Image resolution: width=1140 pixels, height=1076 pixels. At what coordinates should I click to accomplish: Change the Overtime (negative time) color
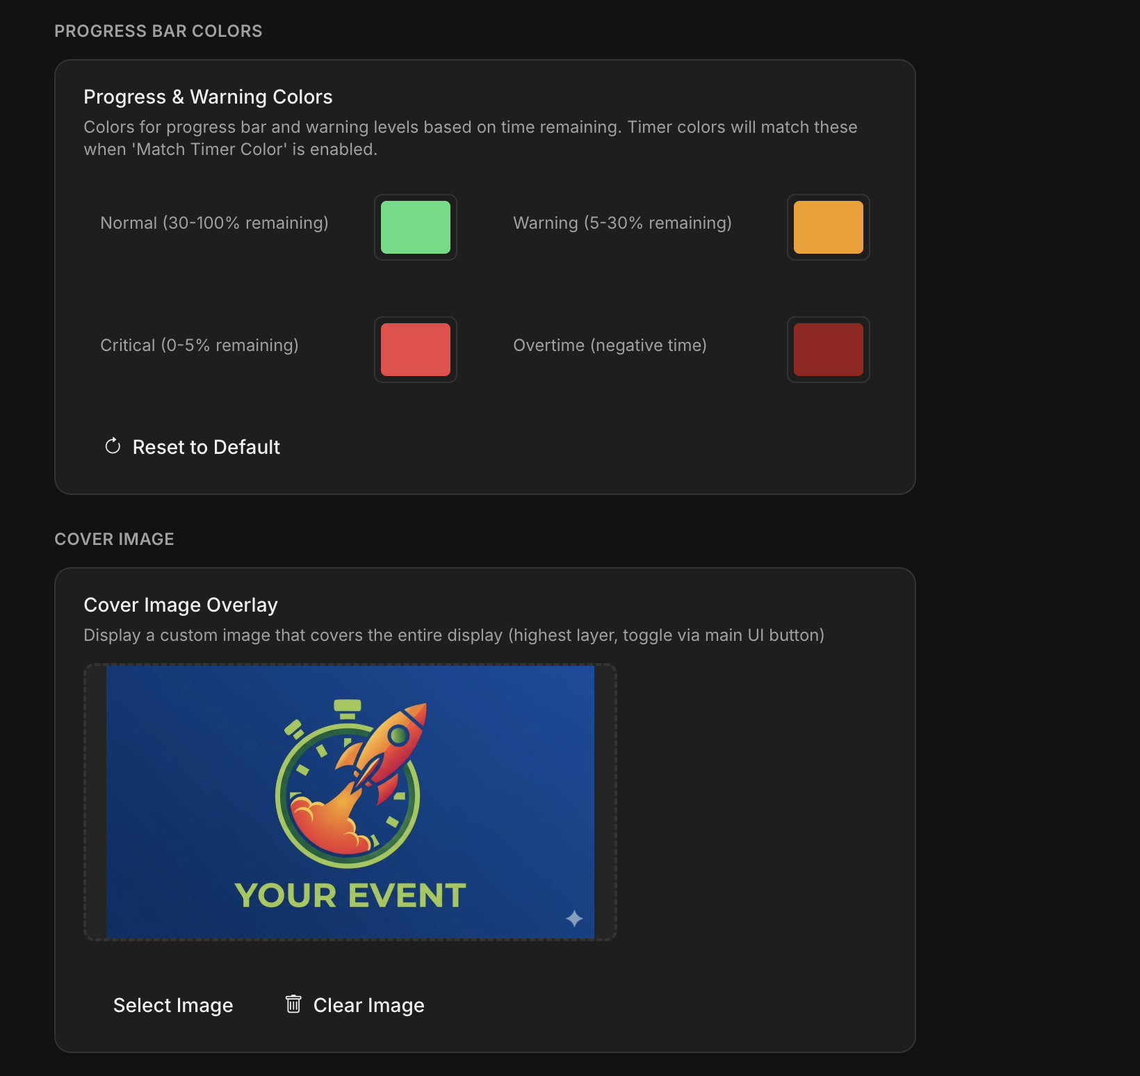coord(827,350)
